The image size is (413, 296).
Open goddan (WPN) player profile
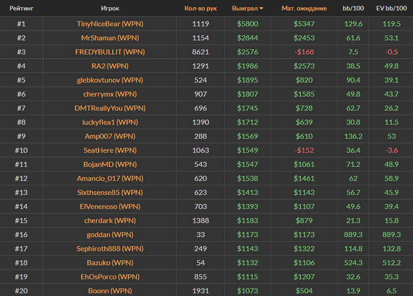click(110, 235)
